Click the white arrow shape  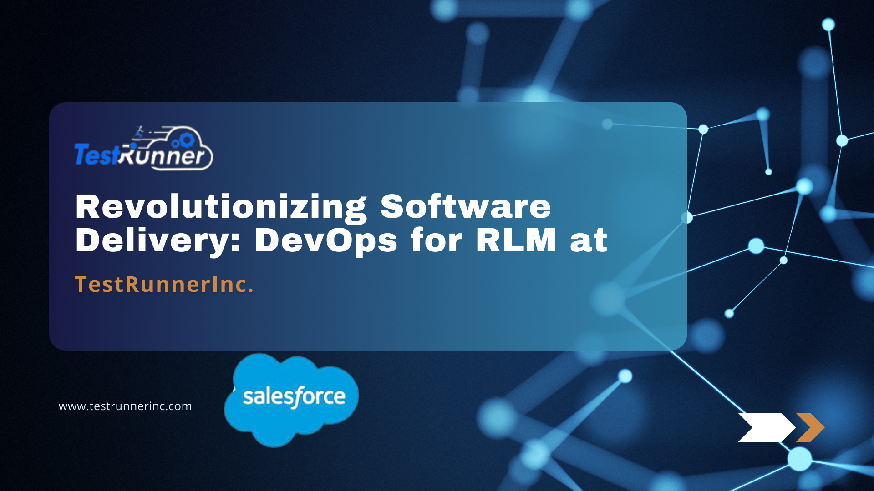pos(767,427)
